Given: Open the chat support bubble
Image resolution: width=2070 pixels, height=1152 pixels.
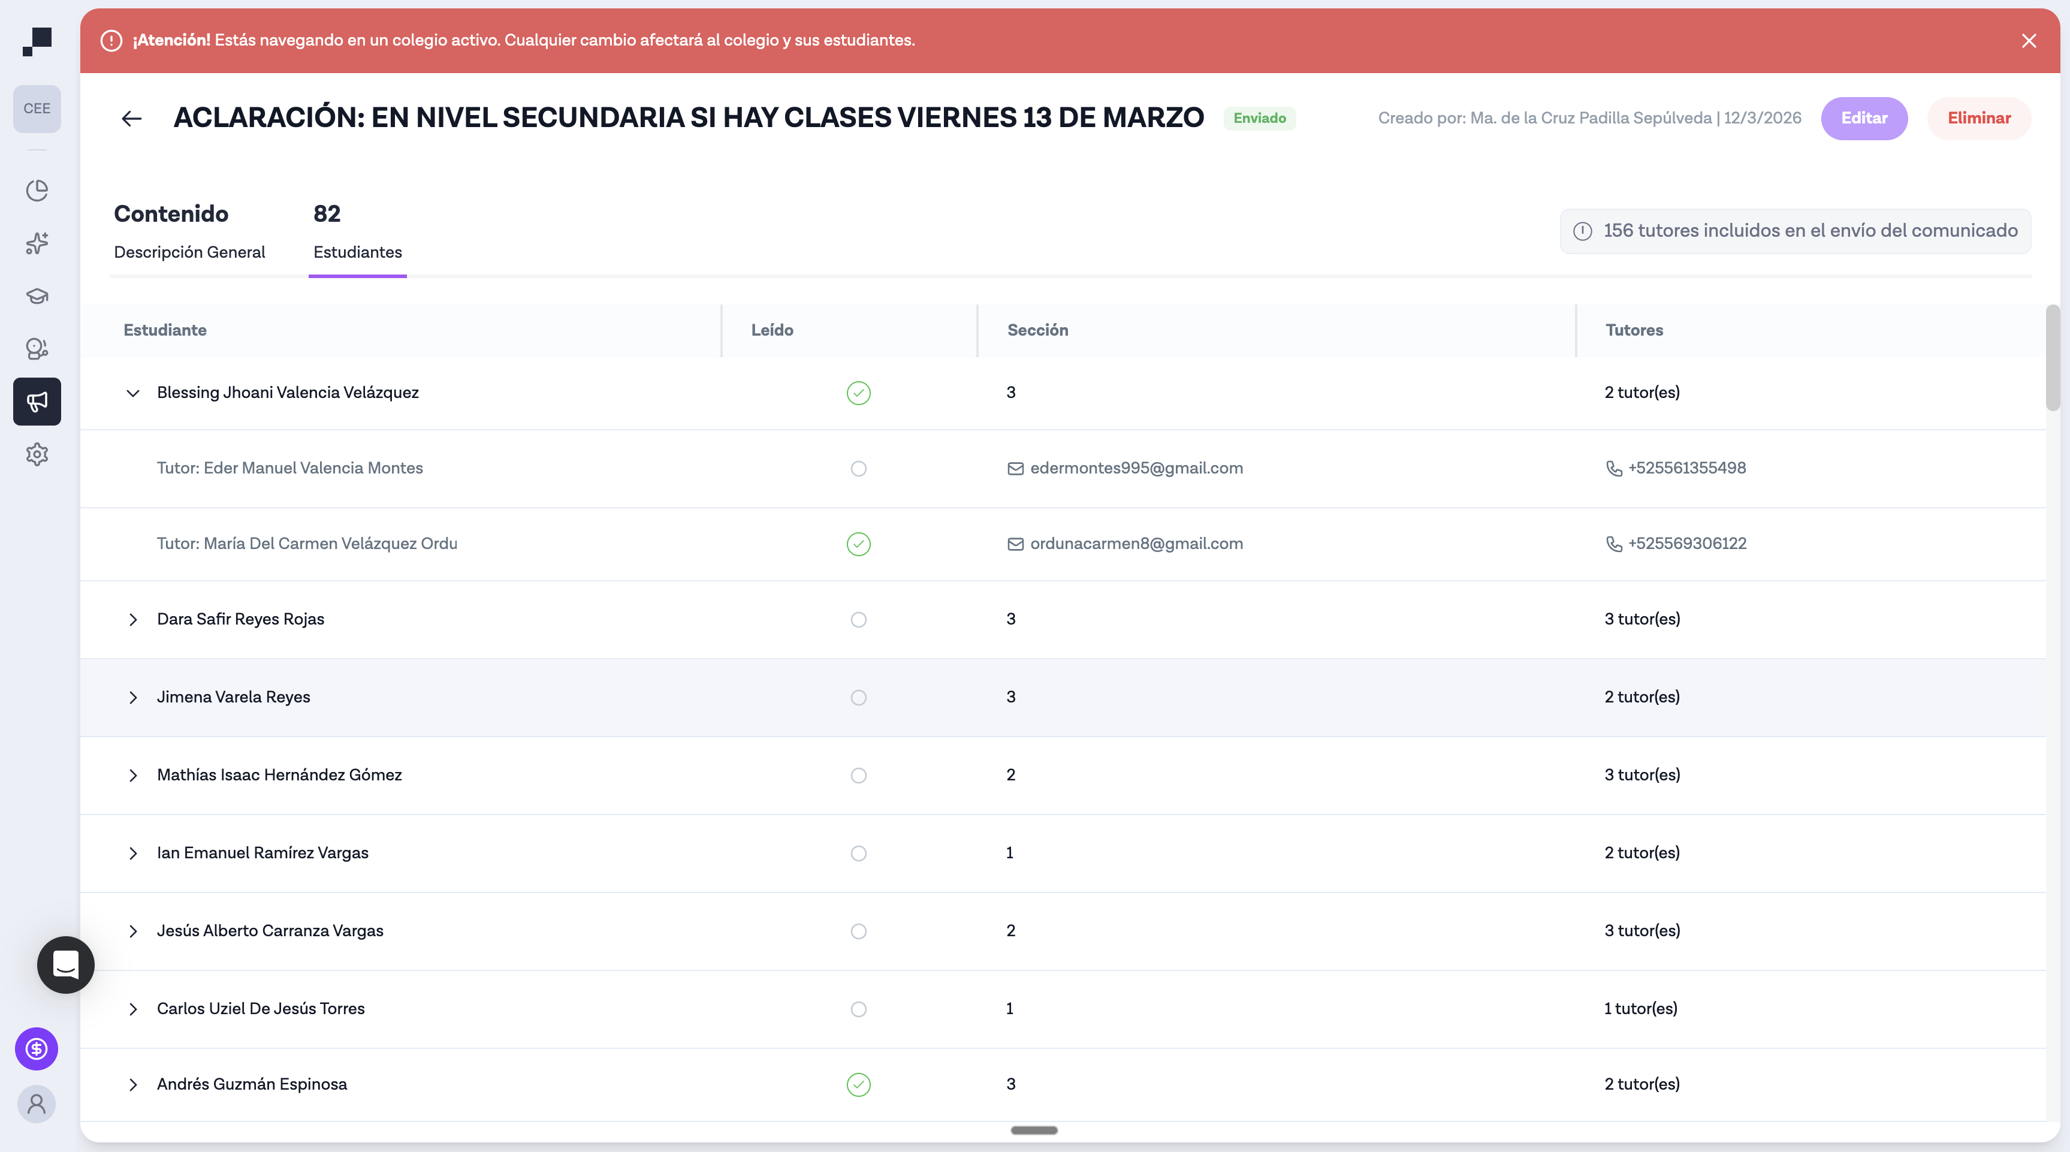Looking at the screenshot, I should (x=66, y=964).
